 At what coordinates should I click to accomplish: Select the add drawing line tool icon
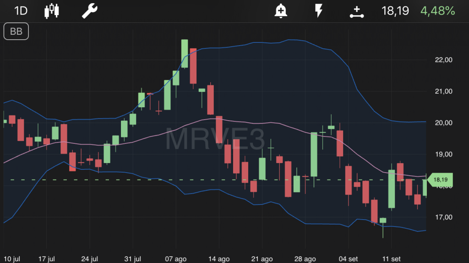(357, 12)
